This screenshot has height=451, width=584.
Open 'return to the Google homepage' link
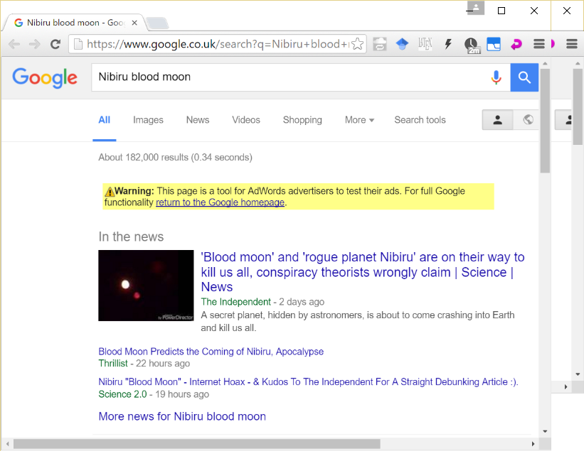pos(220,202)
